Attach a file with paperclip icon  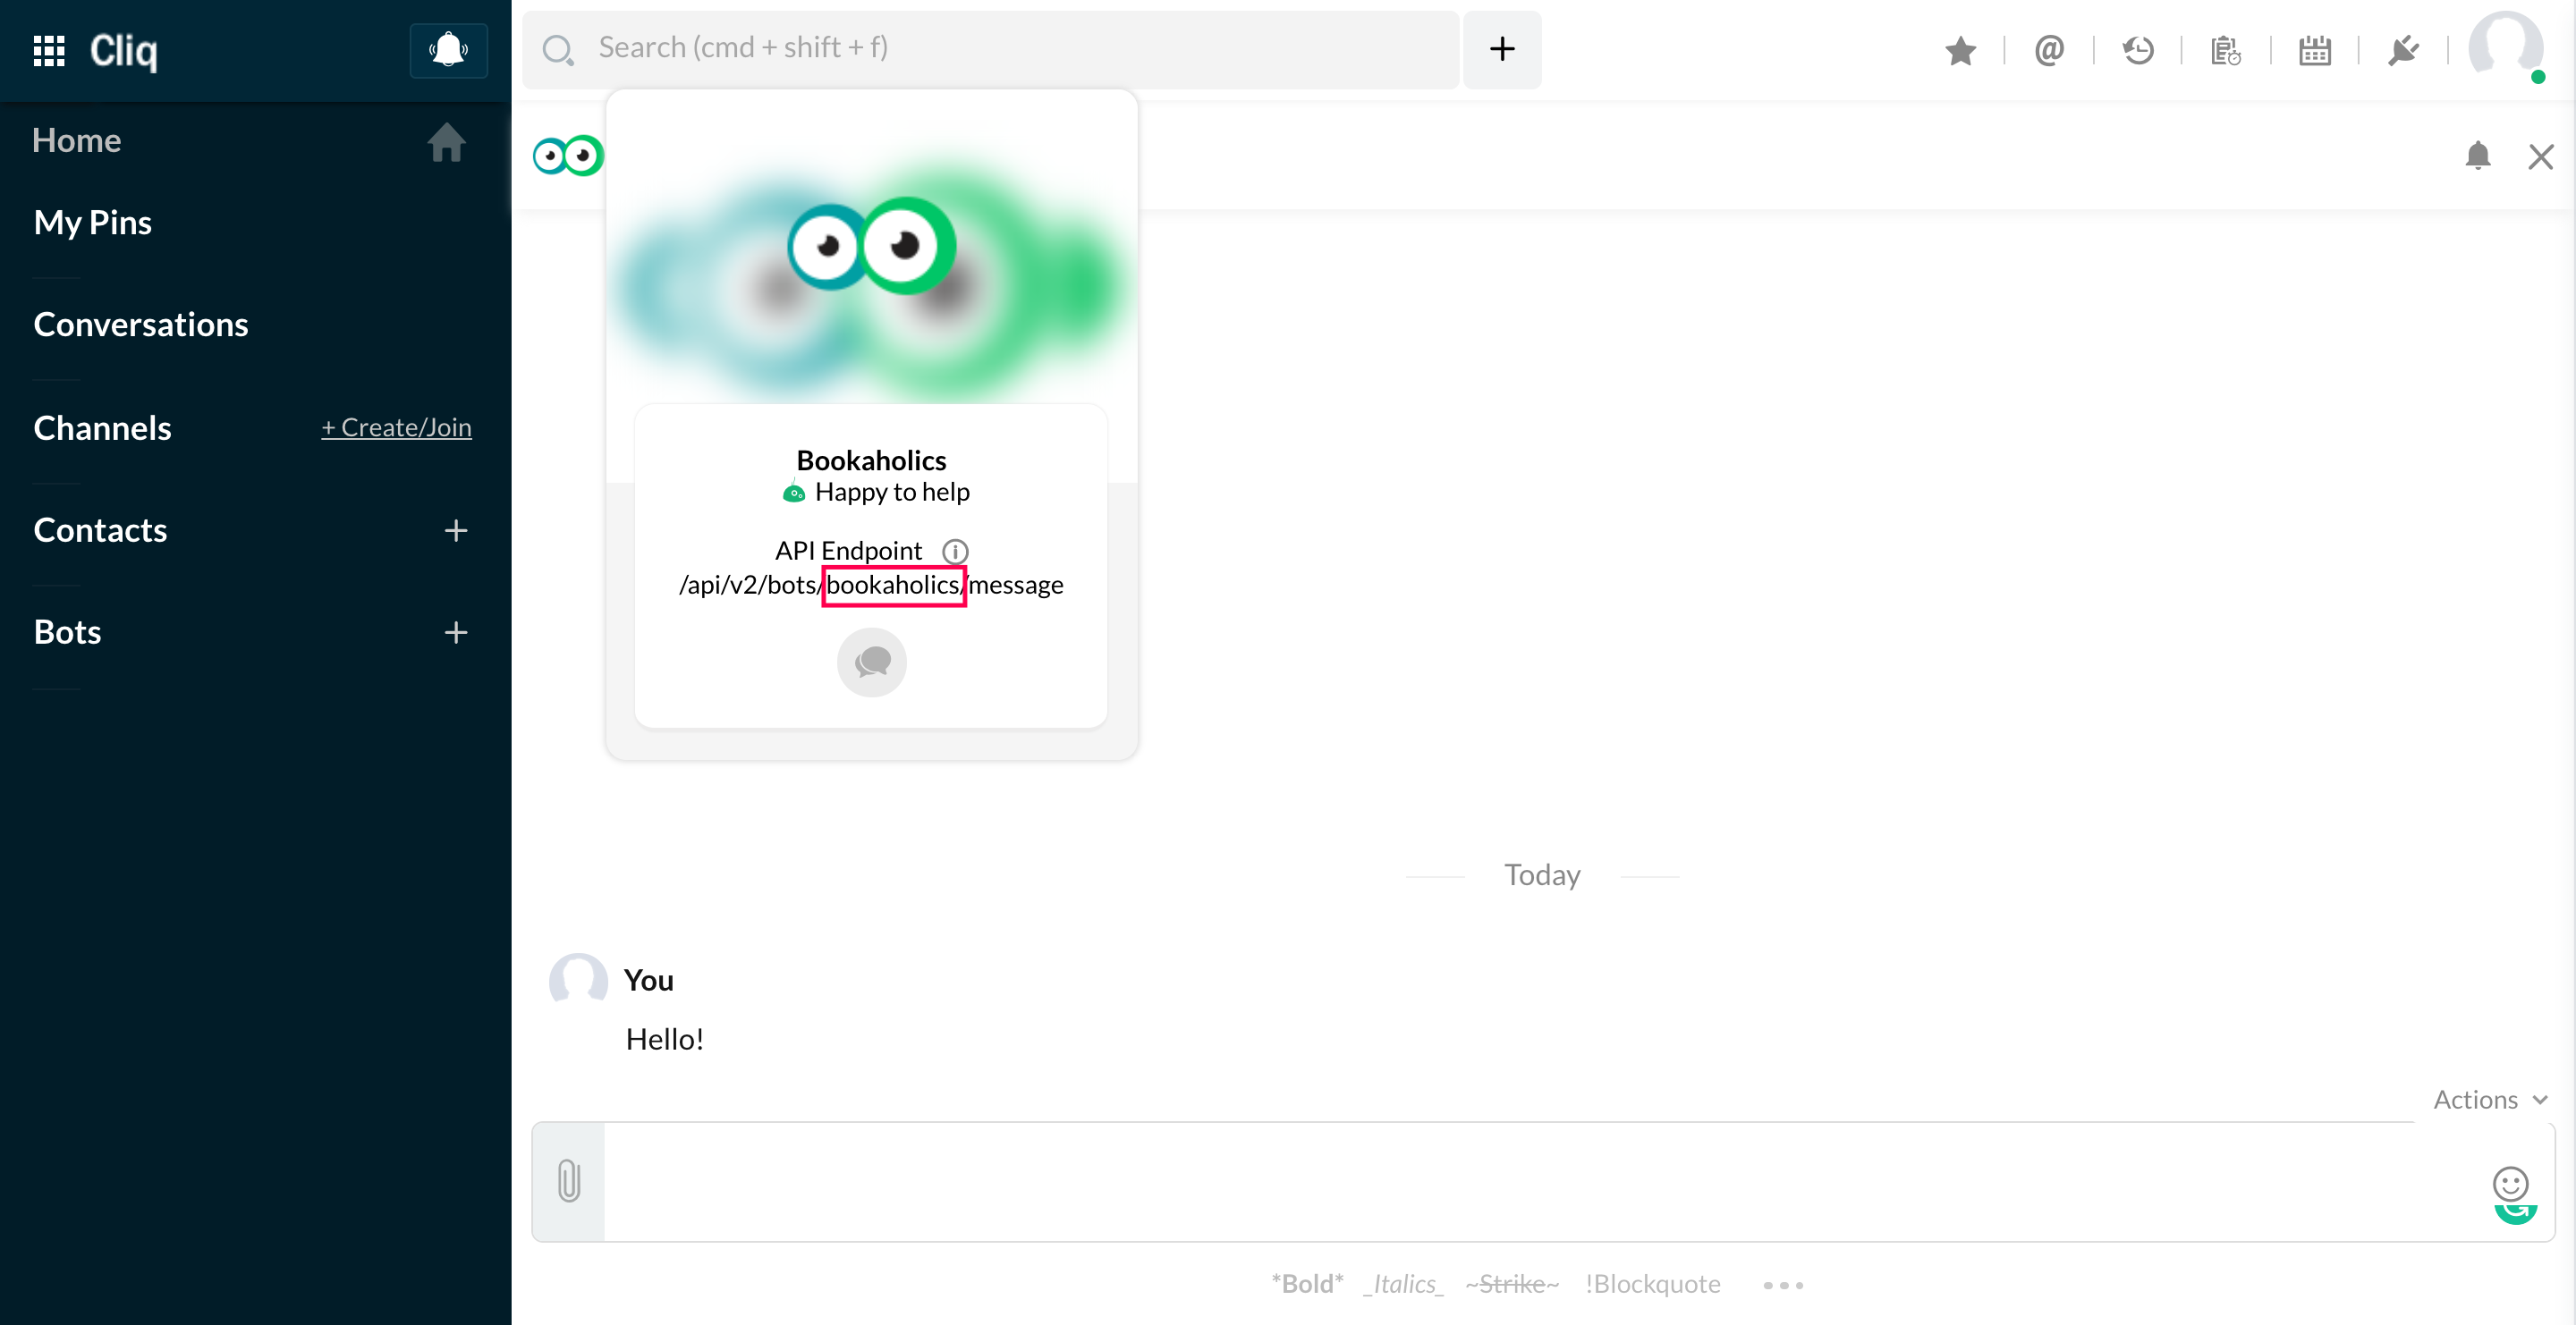(568, 1181)
